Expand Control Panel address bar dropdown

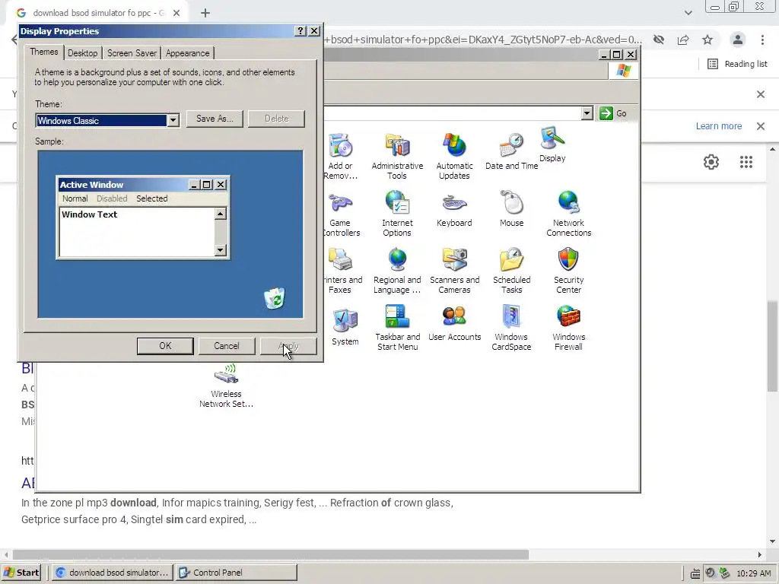coord(587,113)
